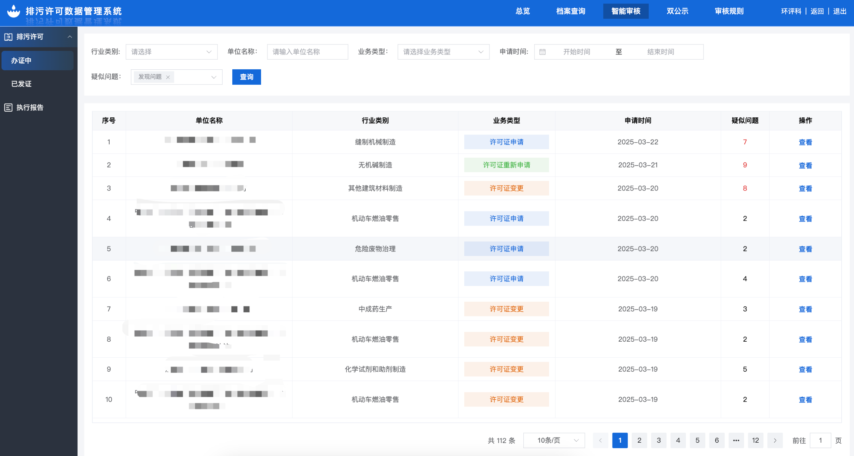The width and height of the screenshot is (854, 456).
Task: Go to next page with right arrow
Action: pos(775,440)
